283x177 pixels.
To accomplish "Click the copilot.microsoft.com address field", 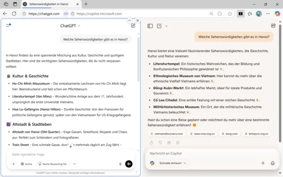I will pos(99,14).
